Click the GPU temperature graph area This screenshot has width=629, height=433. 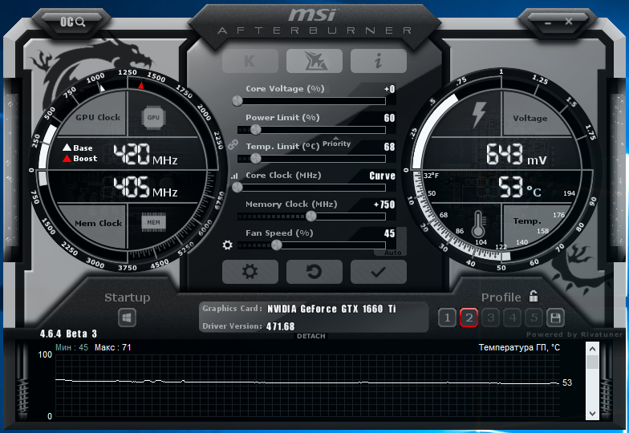[306, 386]
